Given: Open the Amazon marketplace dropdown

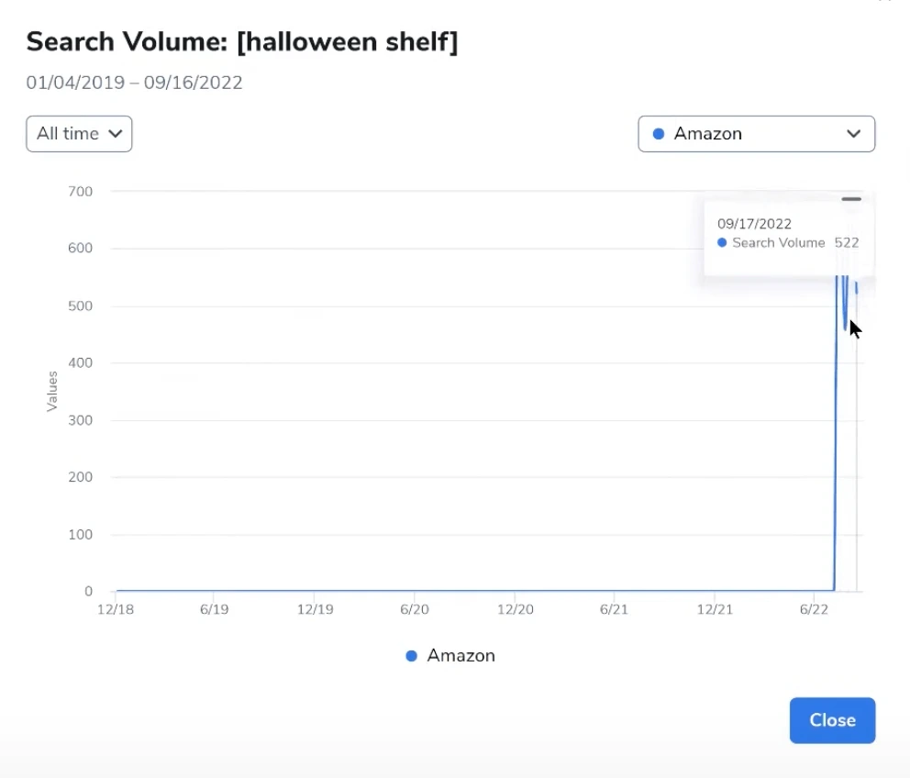Looking at the screenshot, I should coord(756,133).
